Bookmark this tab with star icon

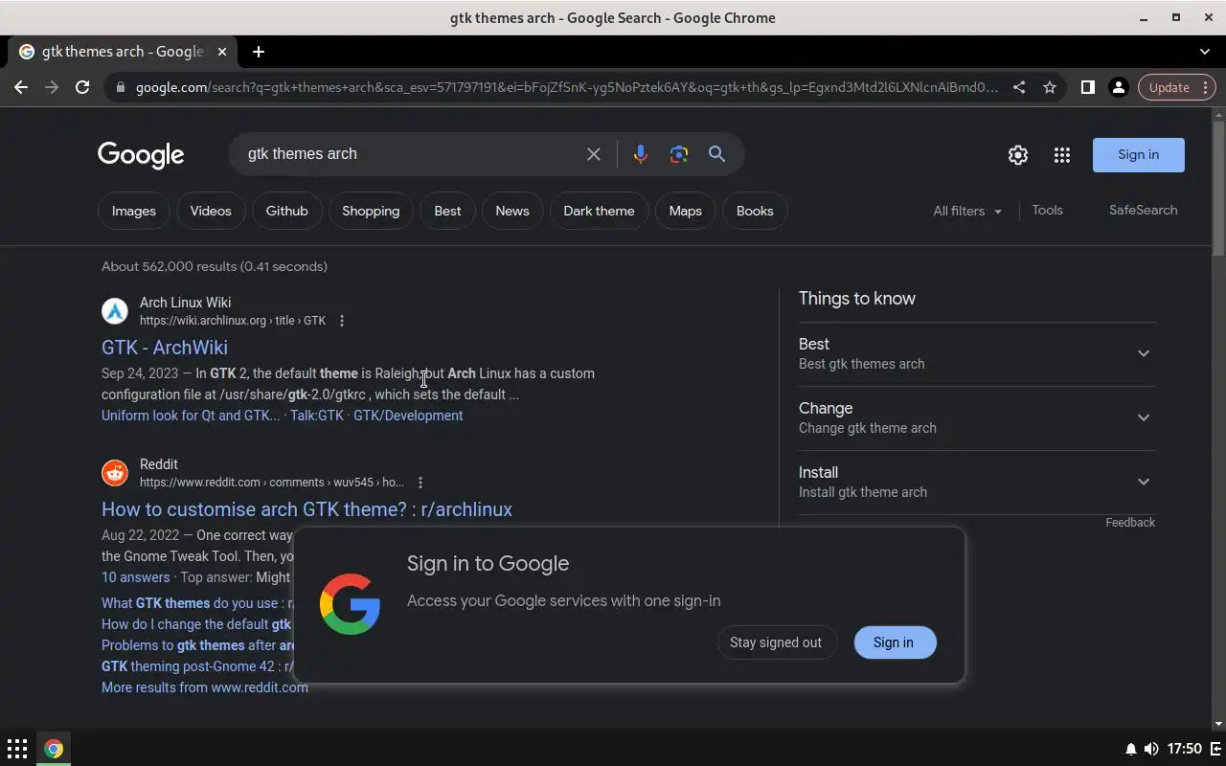pos(1050,87)
